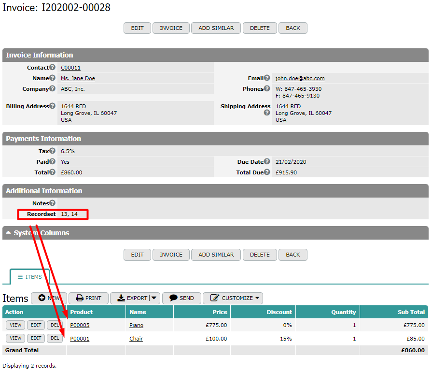Open help icon beside Name label
This screenshot has width=432, height=371.
tap(52, 78)
